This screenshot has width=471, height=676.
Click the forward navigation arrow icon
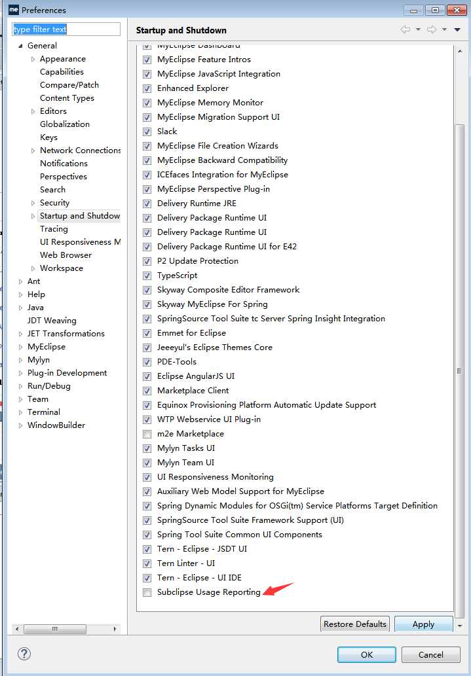pyautogui.click(x=431, y=29)
